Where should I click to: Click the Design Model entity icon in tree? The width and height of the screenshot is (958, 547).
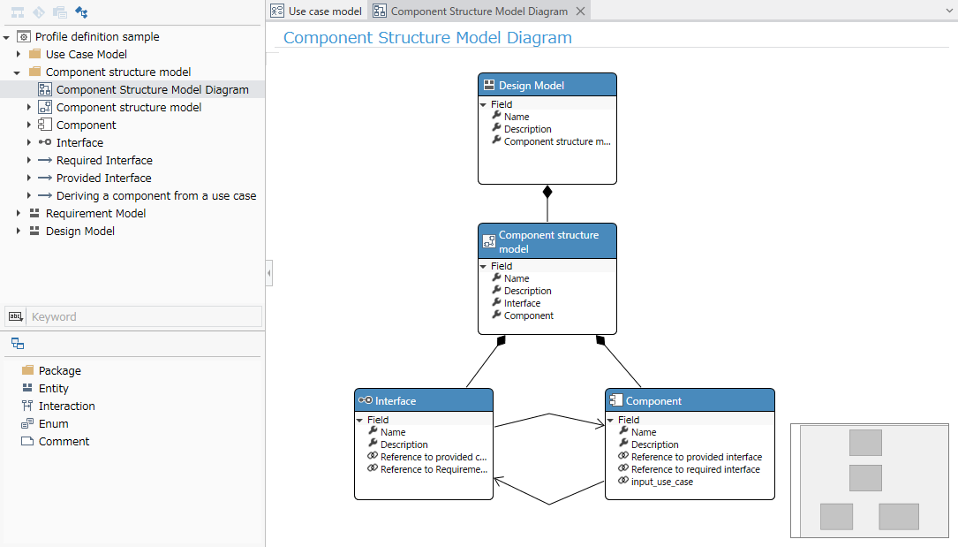(34, 231)
